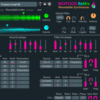Set the Amp Envelope D slider
Viewport: 100px width, 100px height.
tap(25, 45)
